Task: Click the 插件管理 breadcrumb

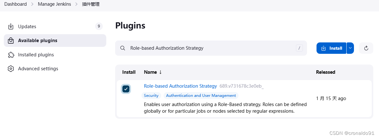Action: [91, 4]
